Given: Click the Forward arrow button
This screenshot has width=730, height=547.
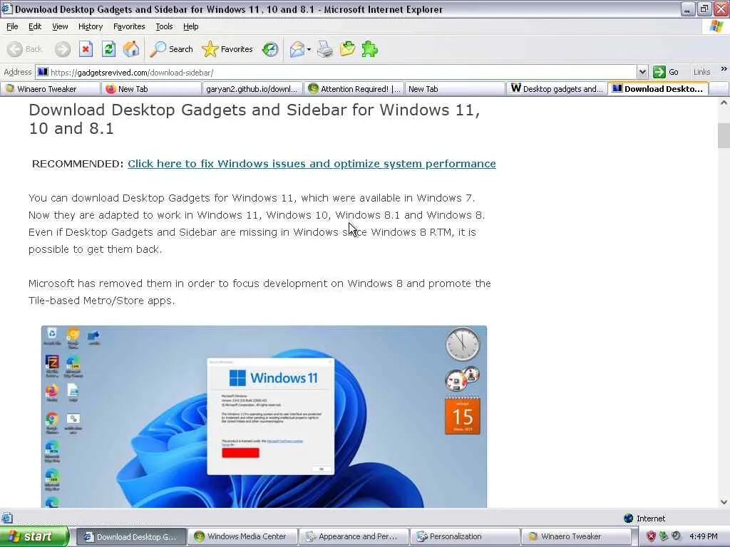Looking at the screenshot, I should click(x=63, y=49).
